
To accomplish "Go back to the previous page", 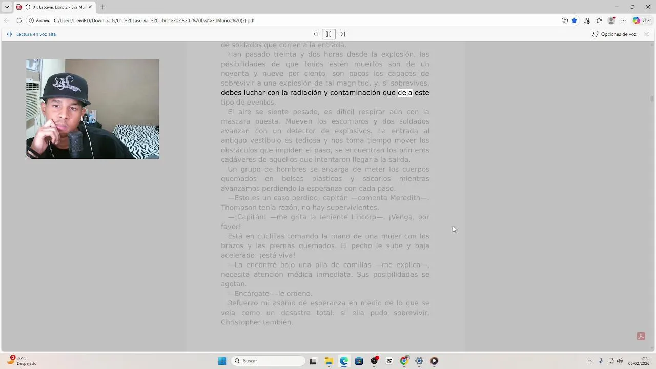I will click(7, 20).
